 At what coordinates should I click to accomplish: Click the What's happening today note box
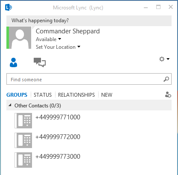pos(89,21)
